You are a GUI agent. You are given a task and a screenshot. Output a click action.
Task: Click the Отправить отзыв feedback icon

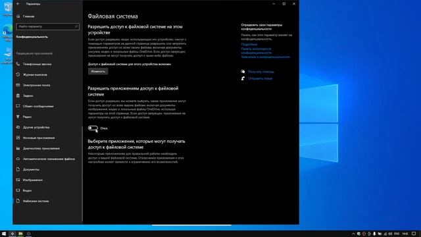243,78
